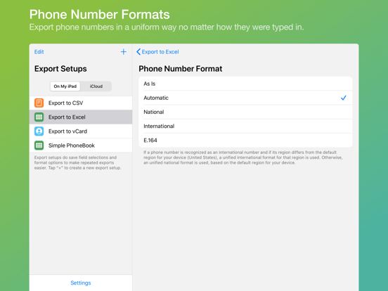Image resolution: width=388 pixels, height=291 pixels.
Task: Open Settings at the sidebar bottom
Action: click(81, 283)
